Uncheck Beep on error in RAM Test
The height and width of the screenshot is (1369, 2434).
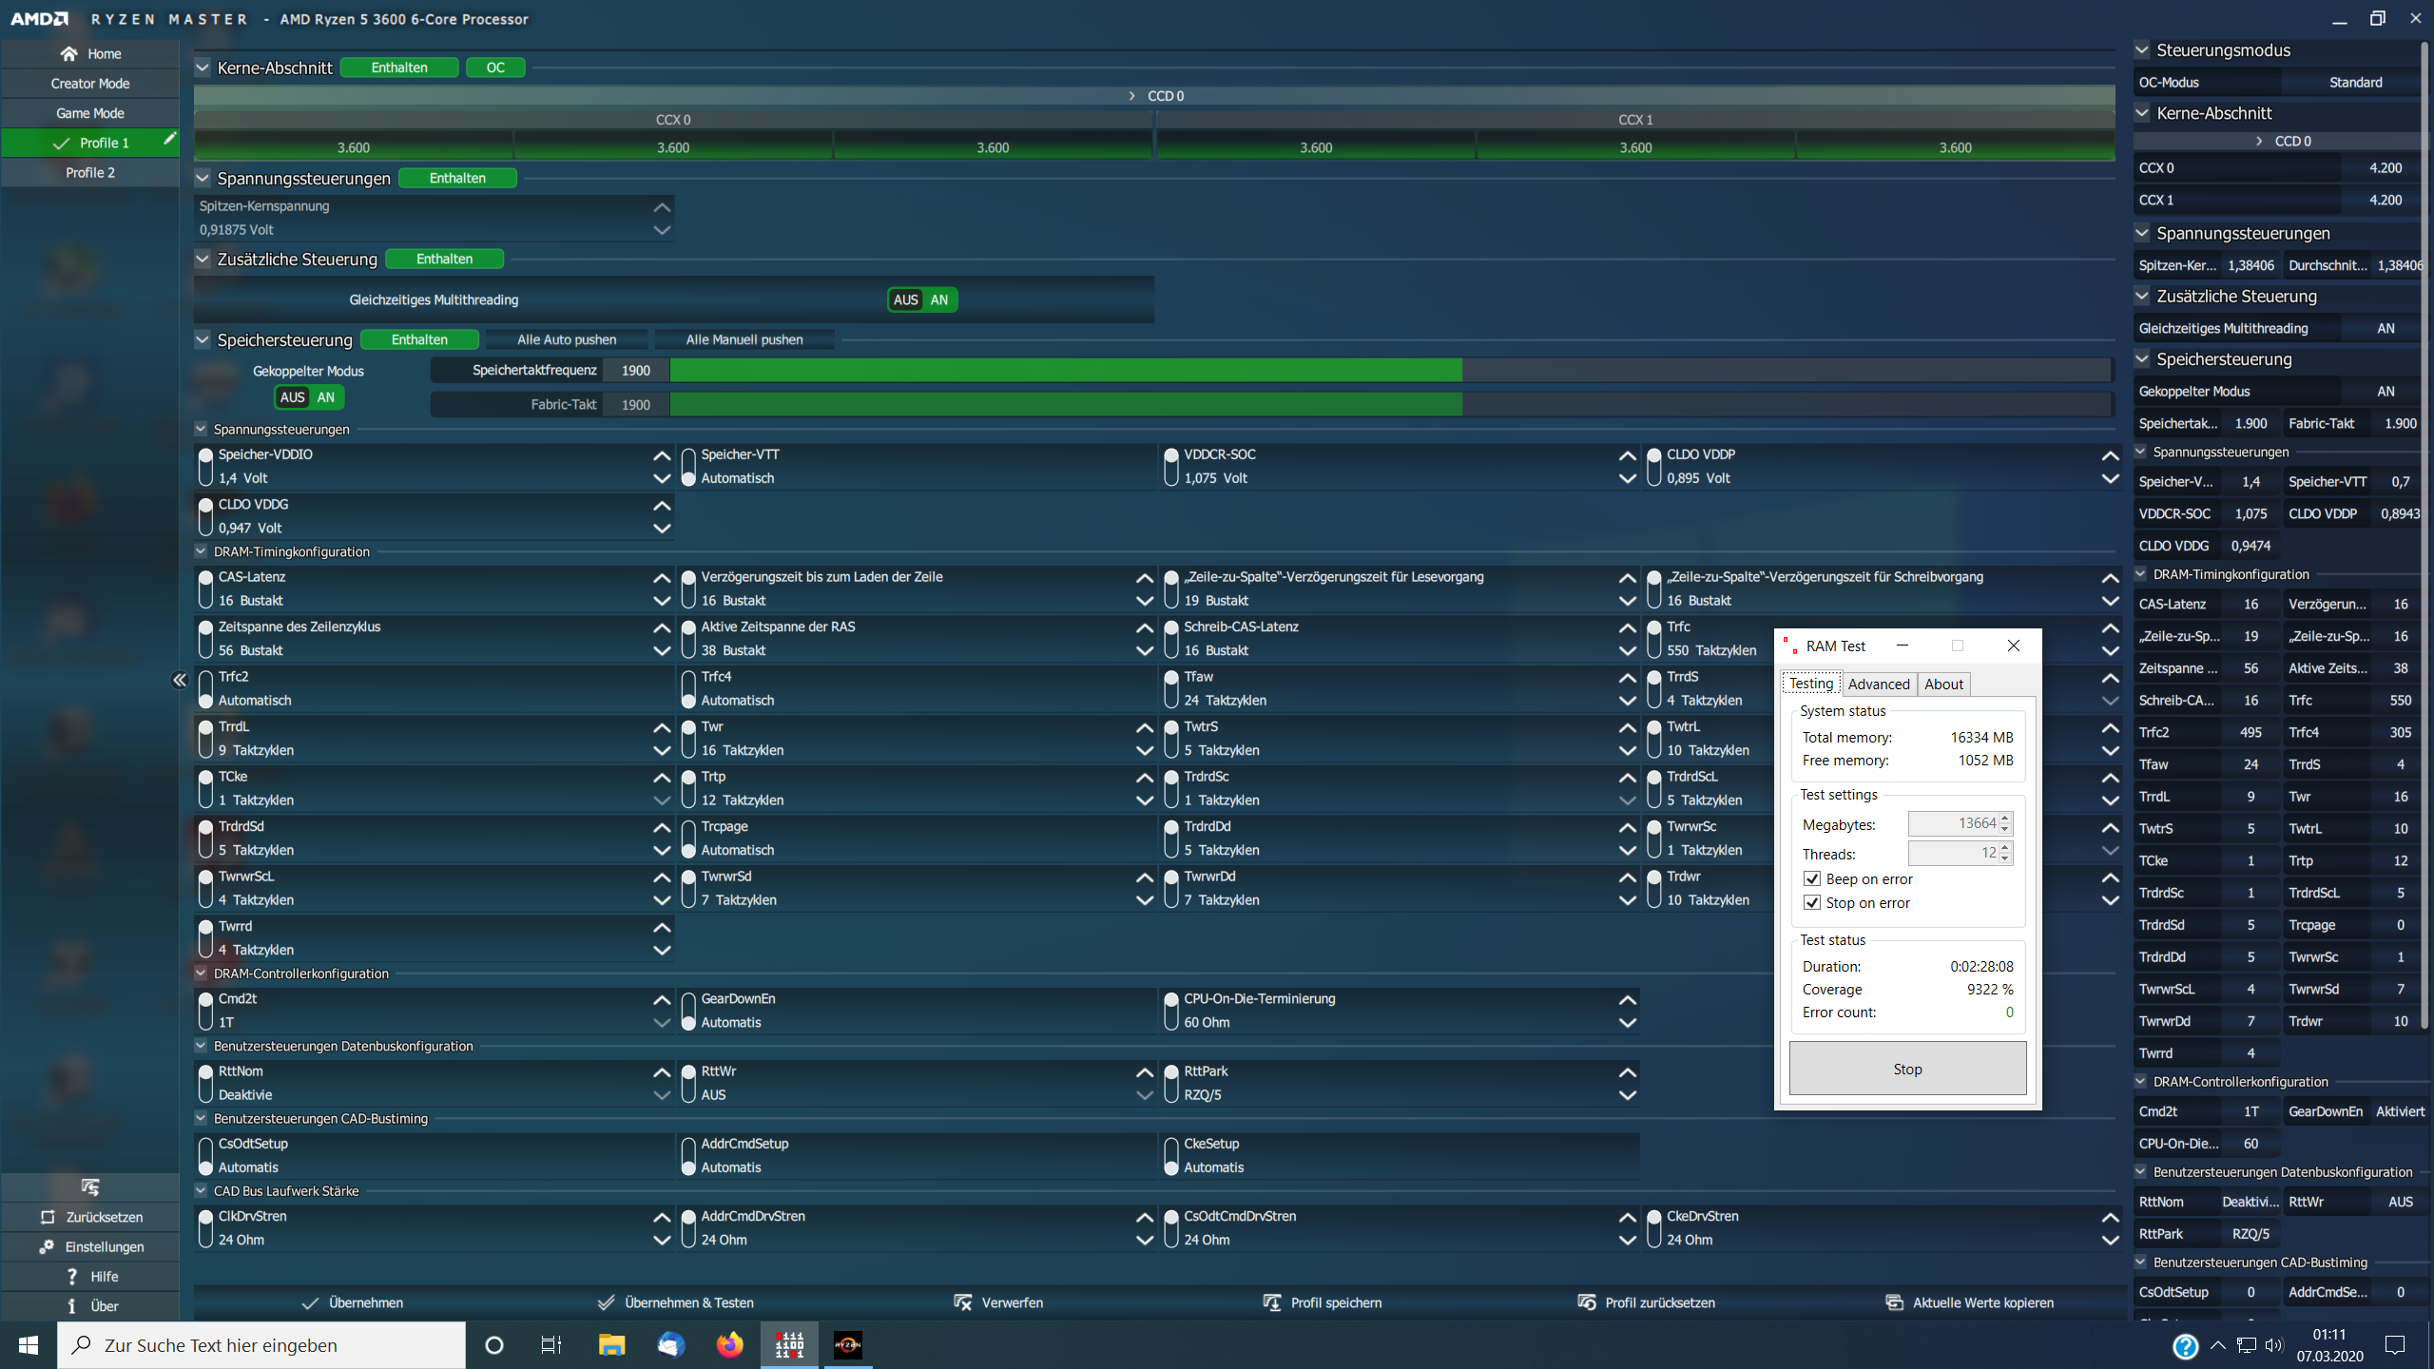coord(1813,878)
